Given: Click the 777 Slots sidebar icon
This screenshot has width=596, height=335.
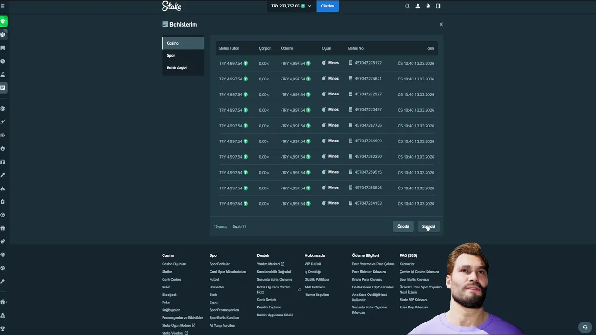Looking at the screenshot, I should 3,135.
